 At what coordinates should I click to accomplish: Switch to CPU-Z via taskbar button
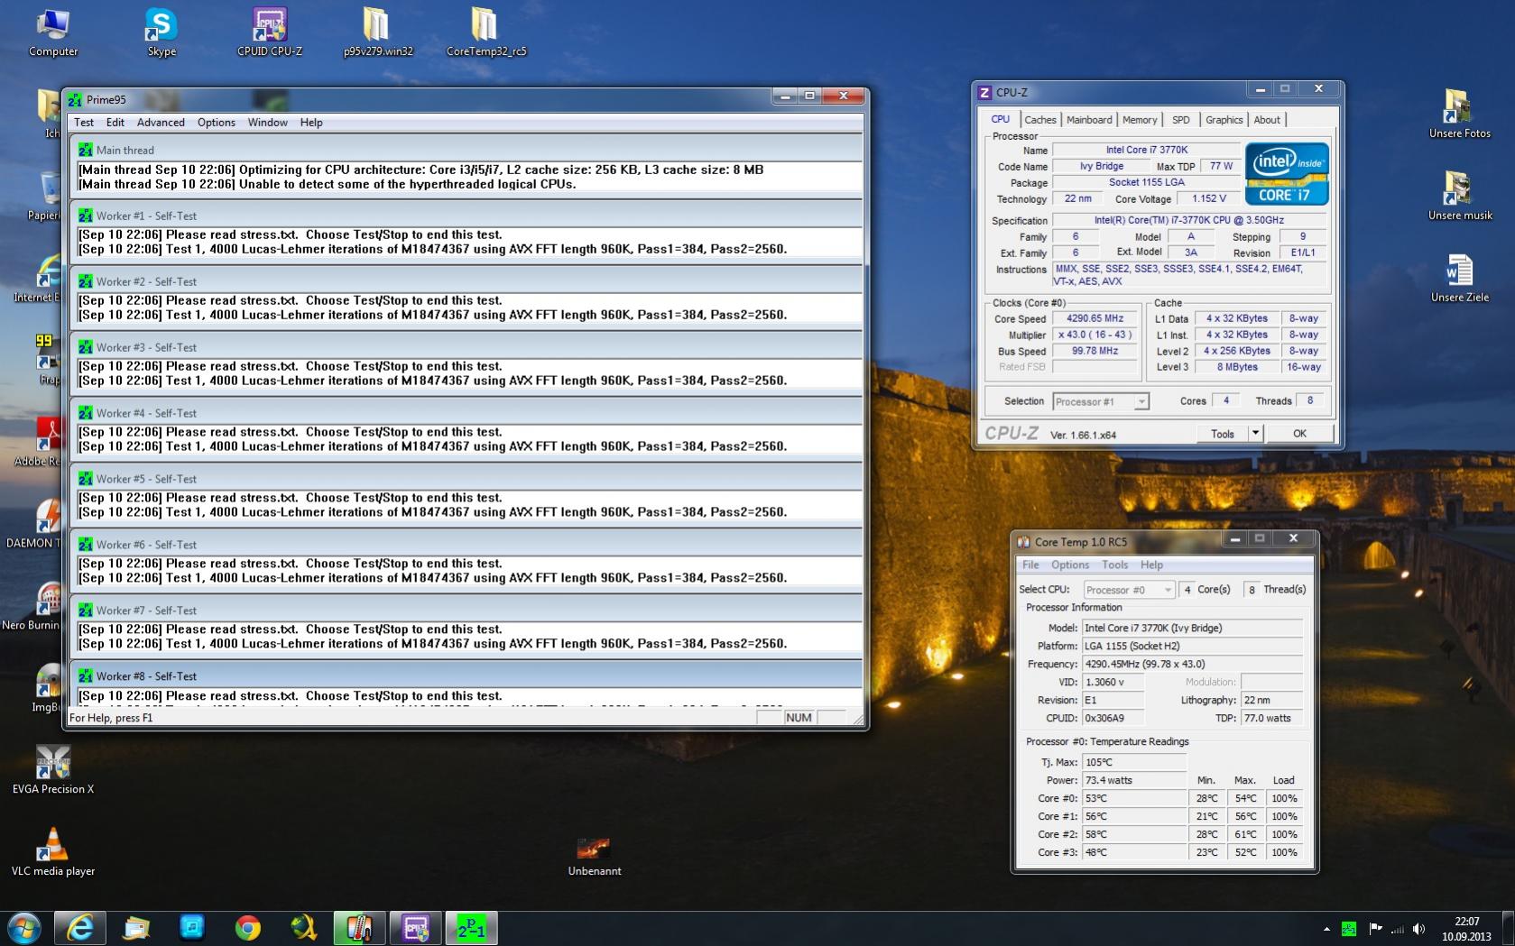tap(415, 928)
